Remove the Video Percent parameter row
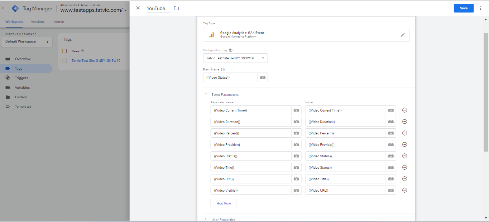This screenshot has width=489, height=222. click(x=404, y=133)
